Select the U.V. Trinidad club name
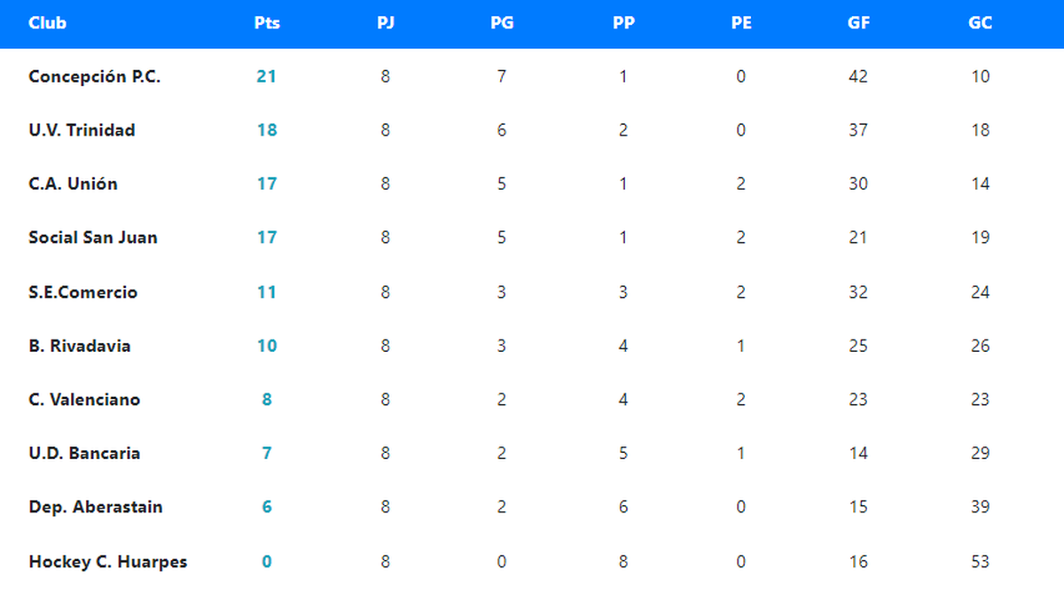Image resolution: width=1064 pixels, height=600 pixels. (x=82, y=130)
